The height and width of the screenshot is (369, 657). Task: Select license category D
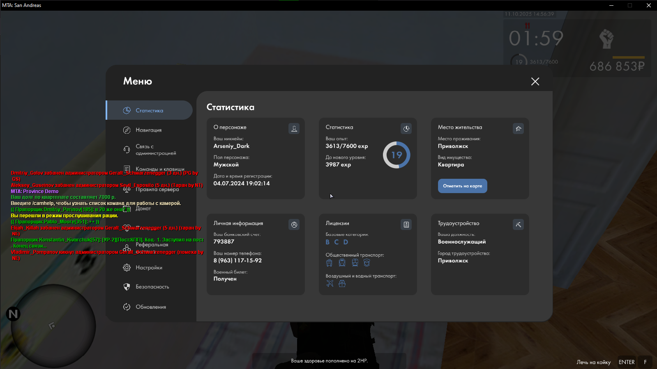[x=346, y=242]
